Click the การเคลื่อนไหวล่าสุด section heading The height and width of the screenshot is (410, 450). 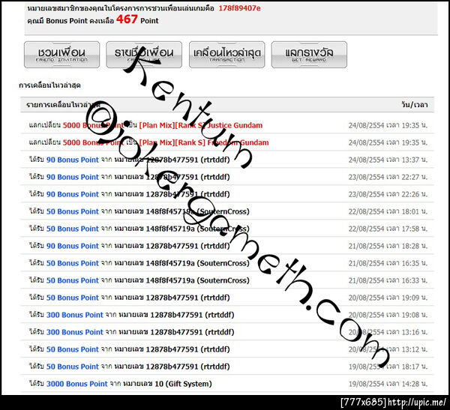(x=49, y=85)
